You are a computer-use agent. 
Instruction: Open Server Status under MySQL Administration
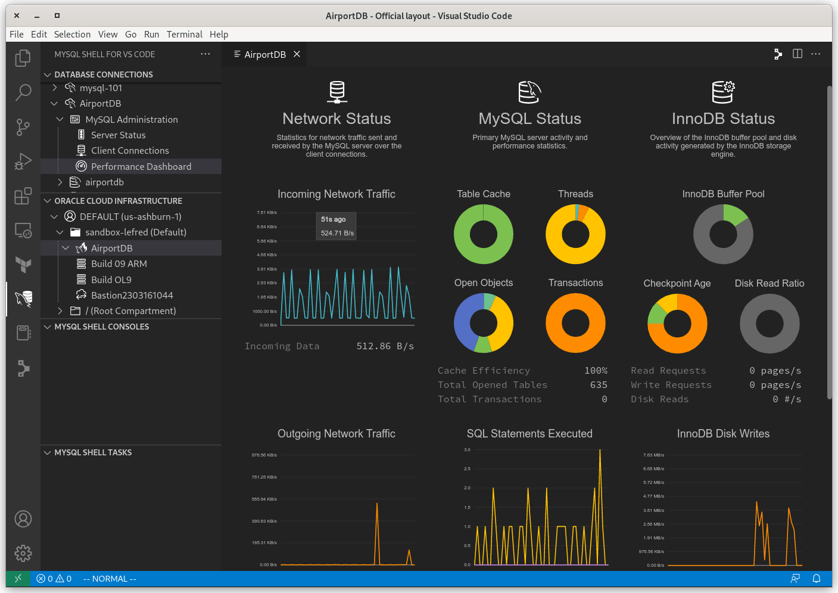click(x=118, y=135)
